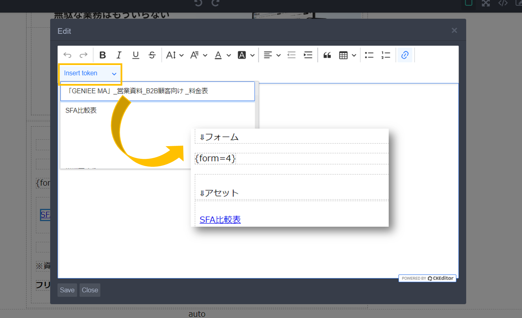This screenshot has width=522, height=318.
Task: Open the text alignment dropdown
Action: coord(272,55)
